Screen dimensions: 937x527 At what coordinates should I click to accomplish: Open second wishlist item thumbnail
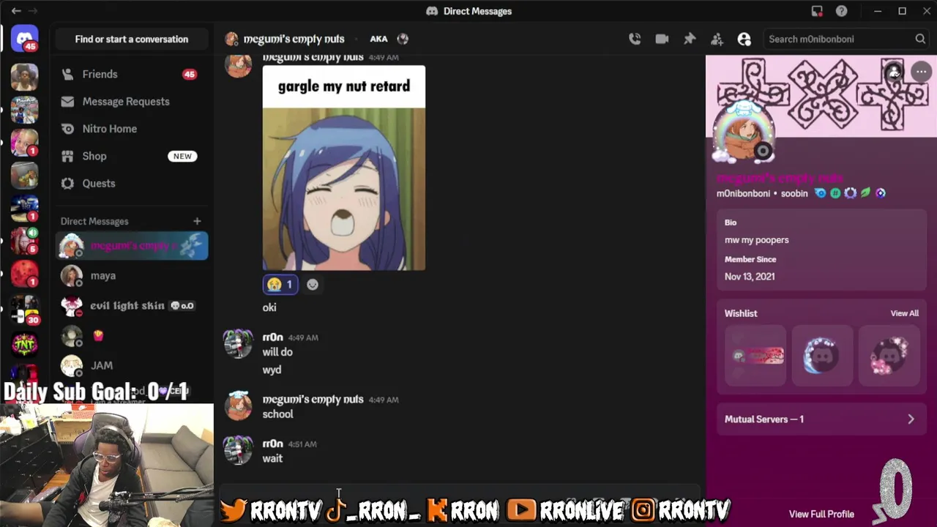click(x=822, y=356)
